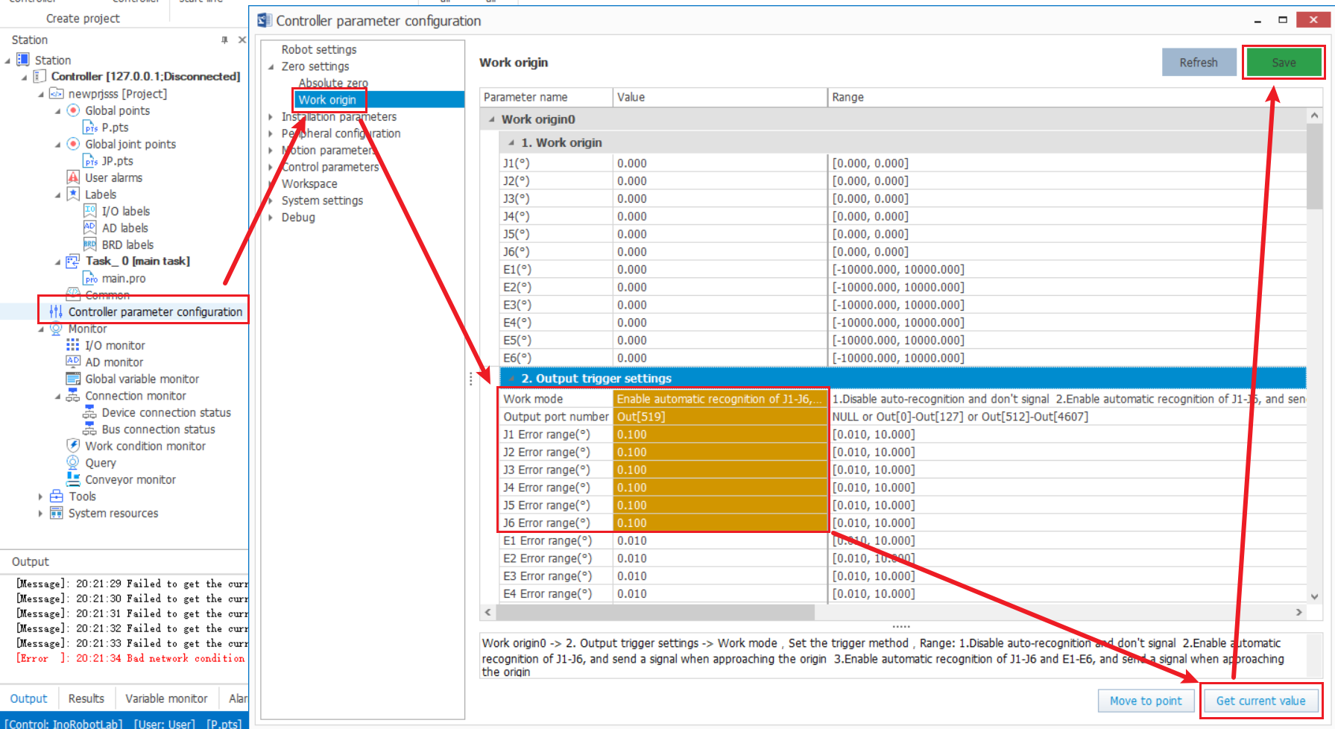
Task: Expand the System settings node
Action: pos(271,201)
